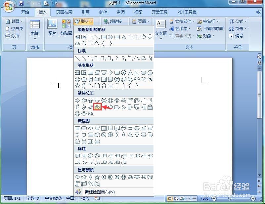This screenshot has height=204, width=265.
Task: Toggle Full Screen Reading view button
Action: [x=176, y=198]
